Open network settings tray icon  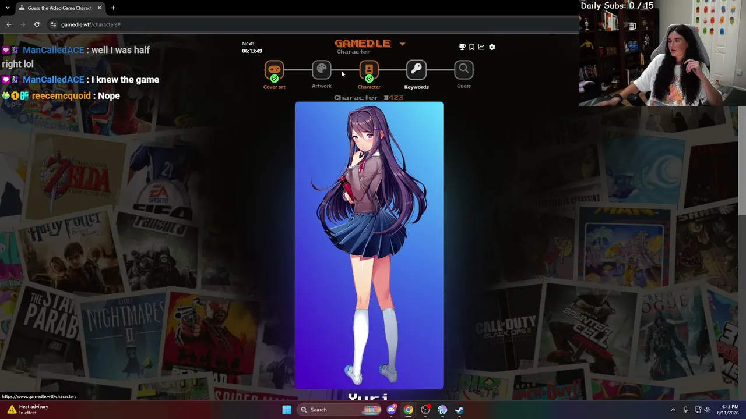(698, 410)
